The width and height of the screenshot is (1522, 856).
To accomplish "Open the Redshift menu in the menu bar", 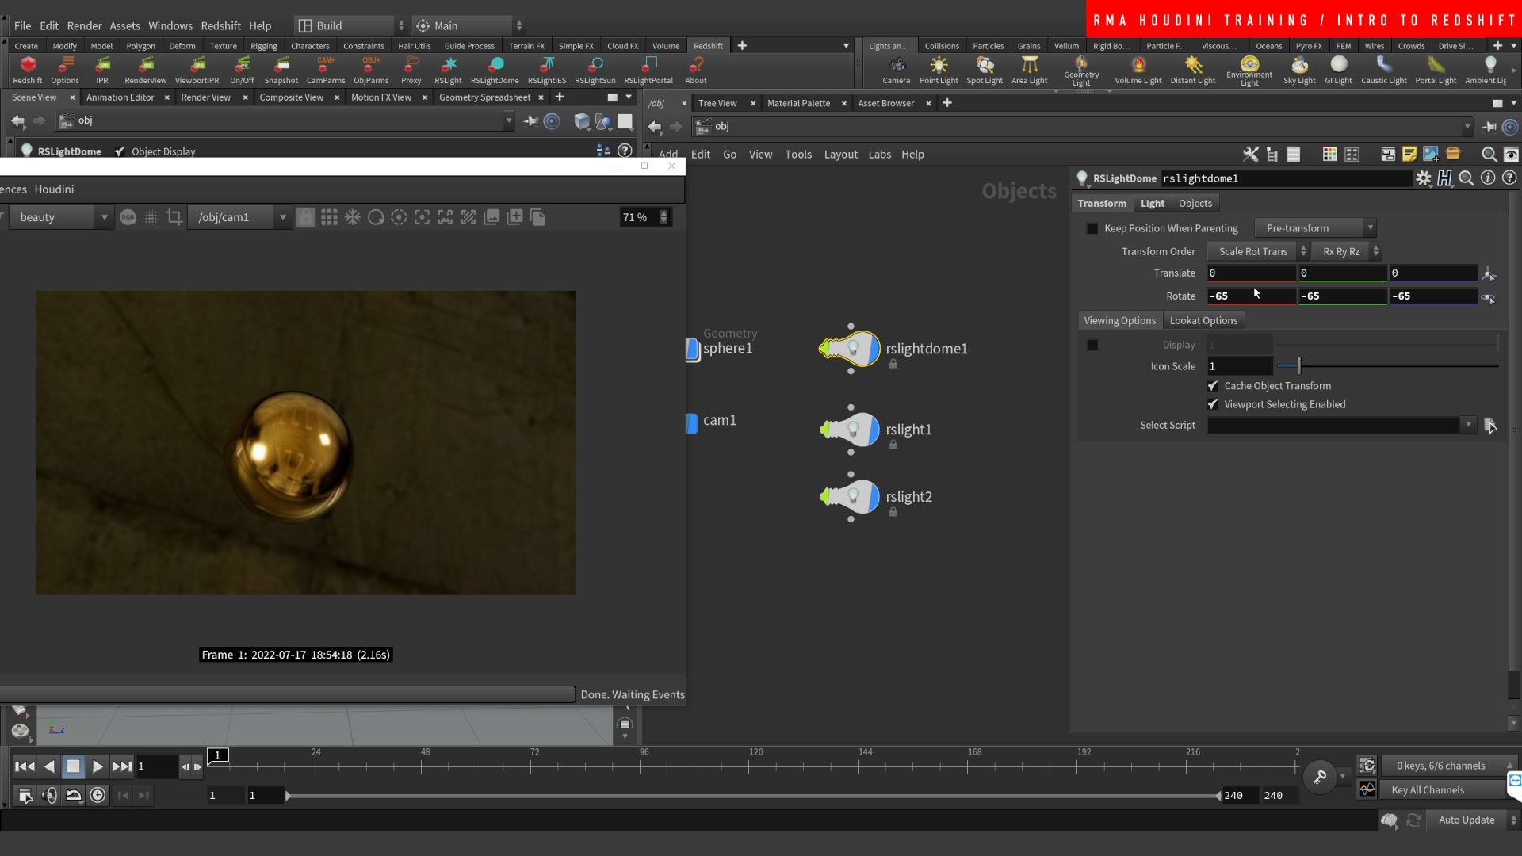I will (221, 25).
